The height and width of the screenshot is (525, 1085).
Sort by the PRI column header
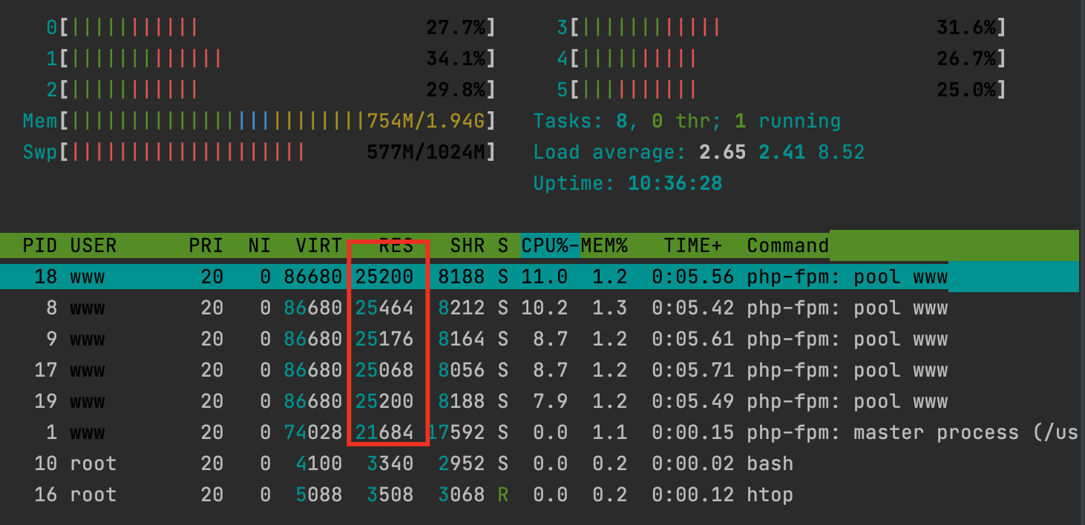[206, 245]
